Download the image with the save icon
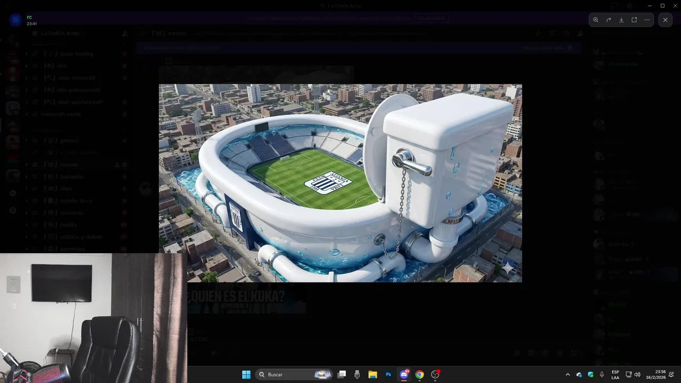Viewport: 681px width, 383px height. [621, 20]
